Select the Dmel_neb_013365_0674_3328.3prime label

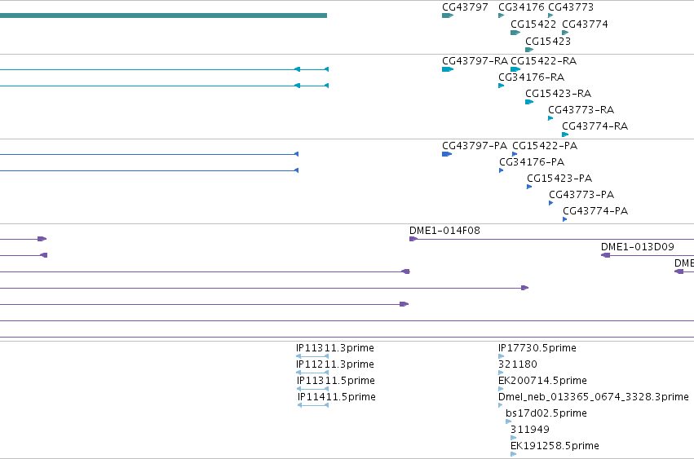[594, 397]
